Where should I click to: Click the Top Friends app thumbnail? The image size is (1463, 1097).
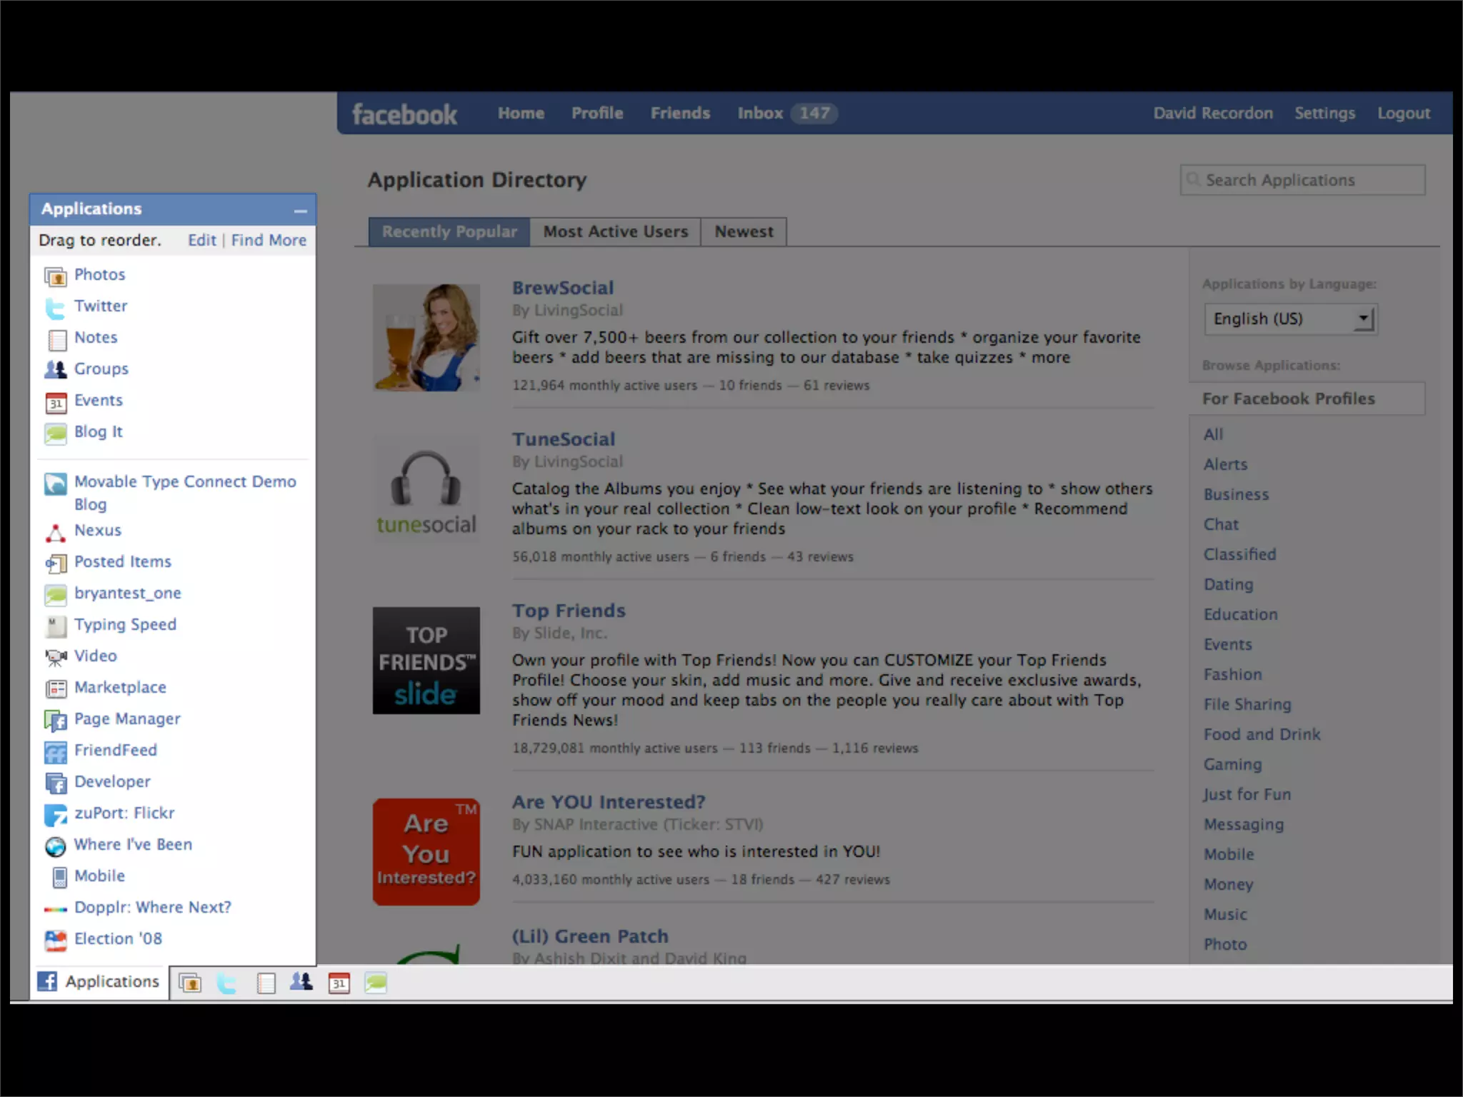point(426,661)
